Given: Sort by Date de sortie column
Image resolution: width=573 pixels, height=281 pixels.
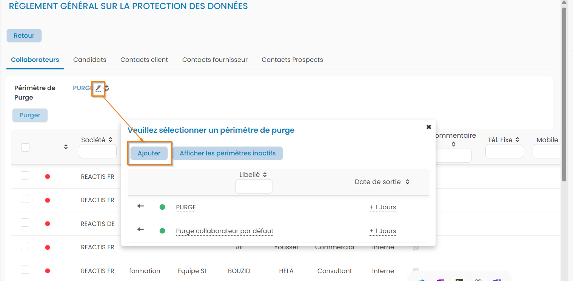Looking at the screenshot, I should (x=407, y=182).
